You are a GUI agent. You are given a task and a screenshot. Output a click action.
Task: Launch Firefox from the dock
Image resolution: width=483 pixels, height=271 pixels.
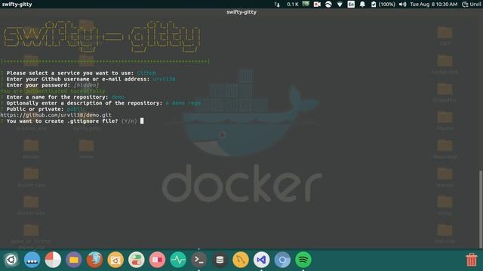point(94,260)
